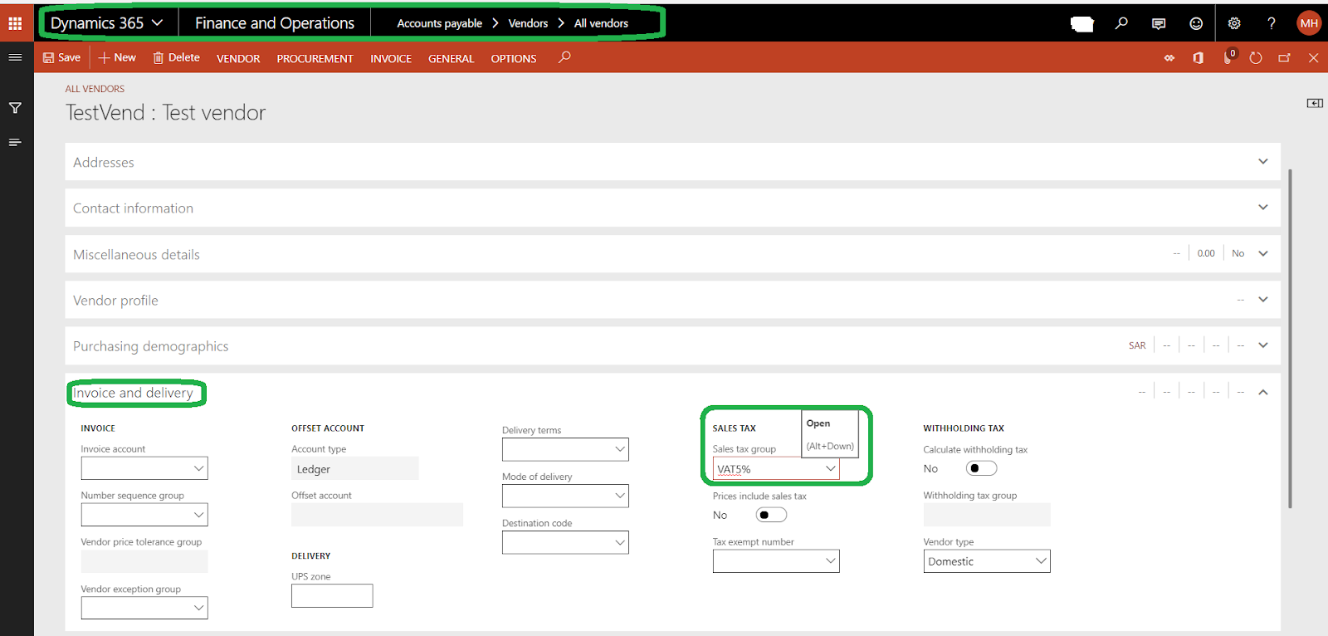Click the 0.00 Miscellaneous details summary value
The height and width of the screenshot is (636, 1328).
1206,253
